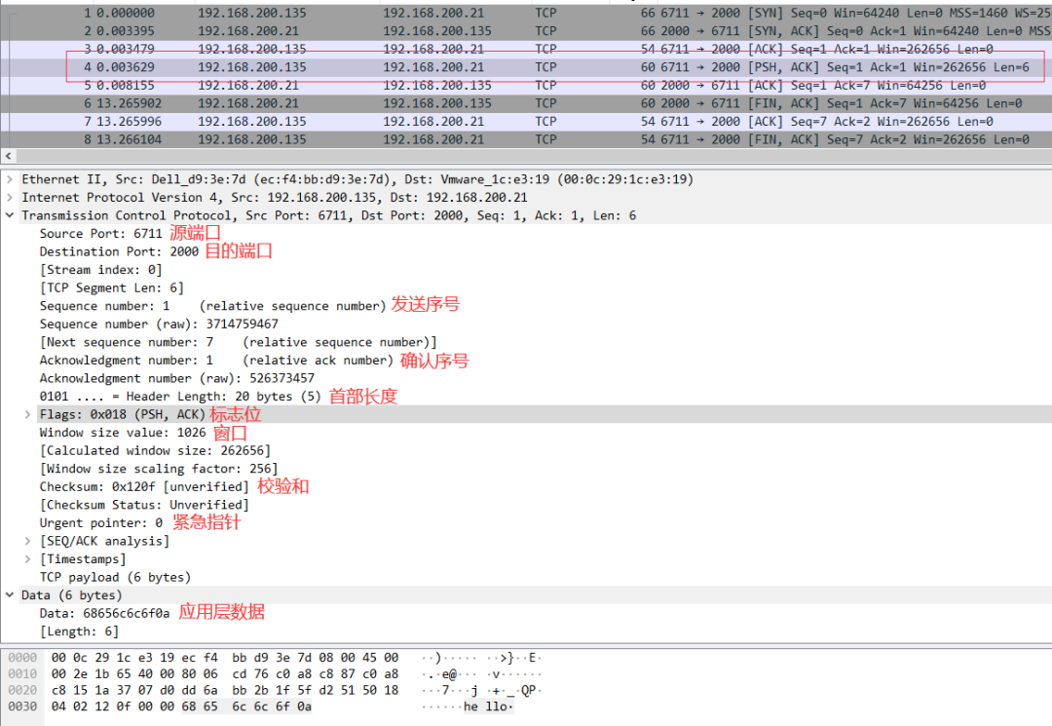Expand the Flags 0x018 (PSH, ACK) entry

(28, 415)
